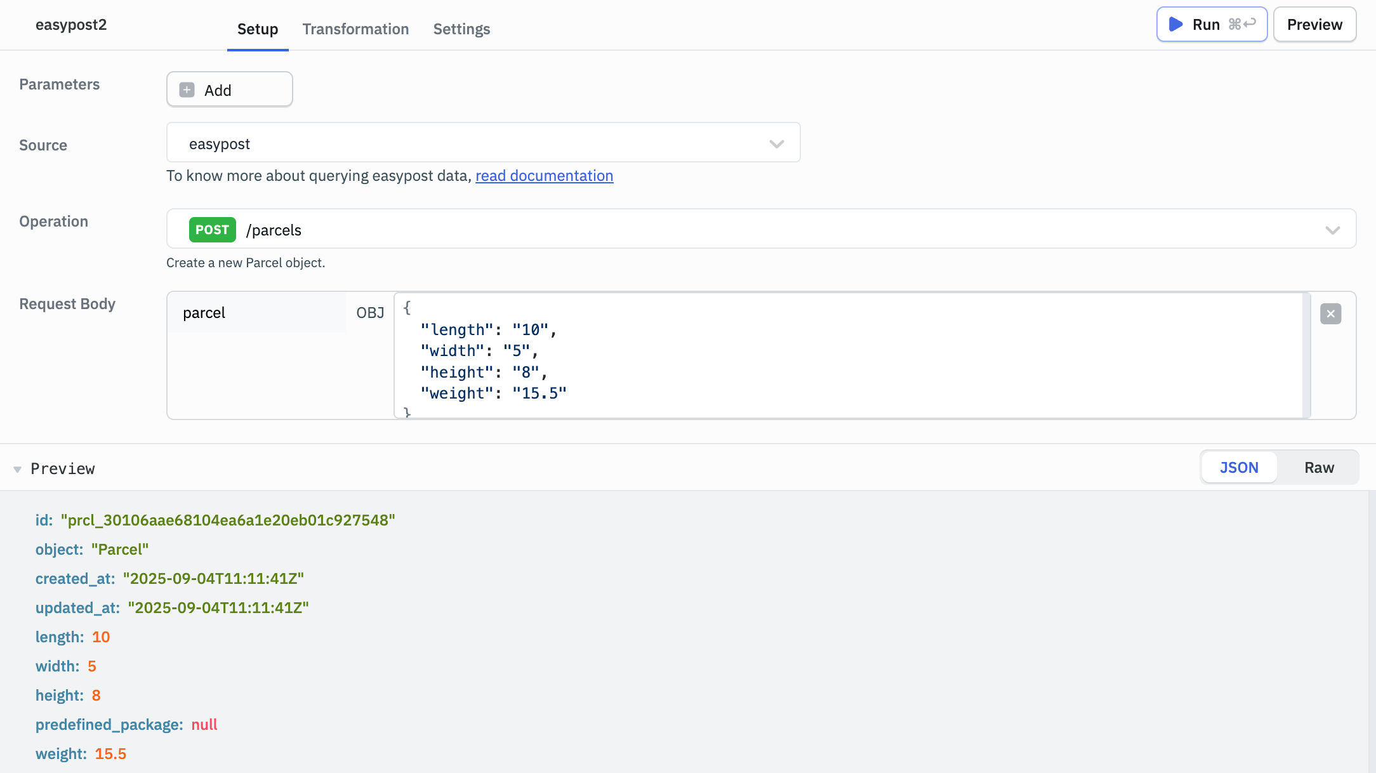Open the POST /parcels Operation dropdown
1376x773 pixels.
(762, 230)
